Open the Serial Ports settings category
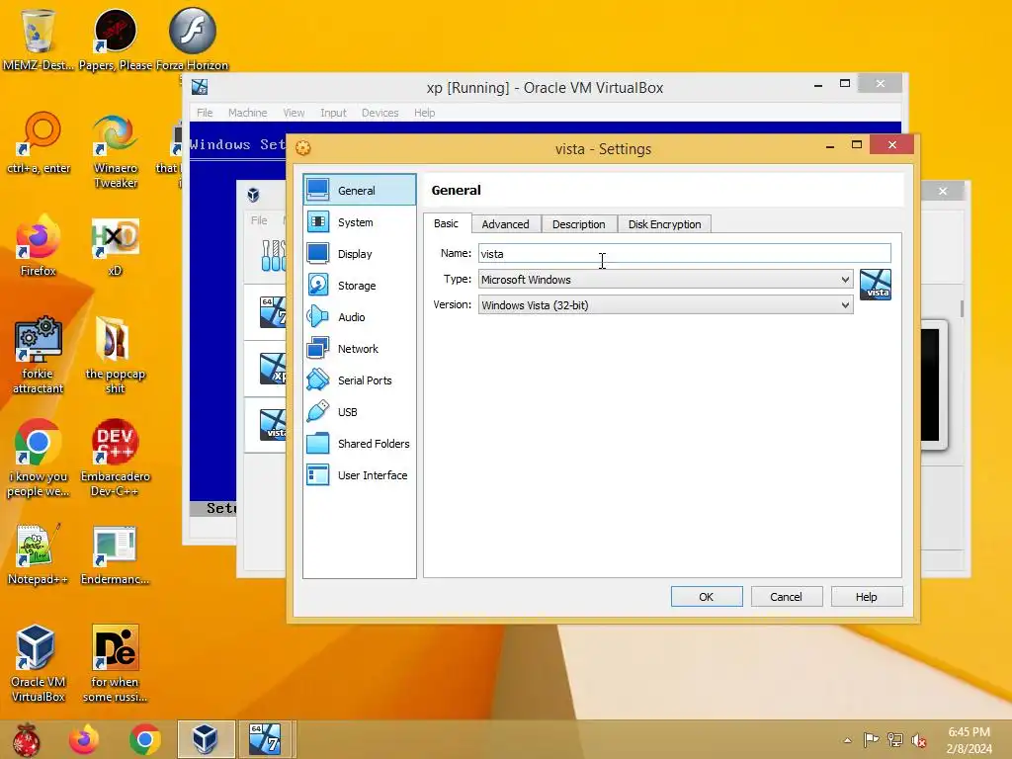 360,380
